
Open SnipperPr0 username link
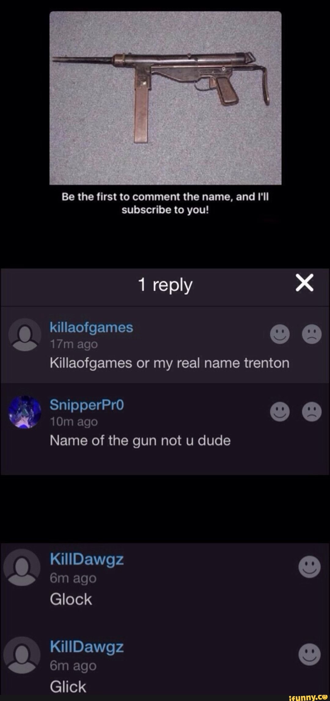coord(87,405)
